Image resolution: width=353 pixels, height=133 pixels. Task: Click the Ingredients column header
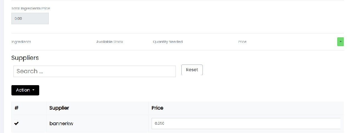point(21,42)
